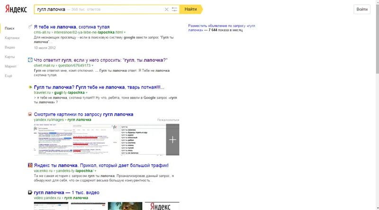Image resolution: width=379 pixels, height=210 pixels.
Task: Open 'гугл лапочка — 1 тыс. видео' link
Action: [67, 193]
